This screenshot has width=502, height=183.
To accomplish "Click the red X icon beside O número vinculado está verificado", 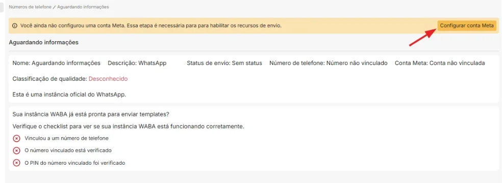I will point(17,150).
